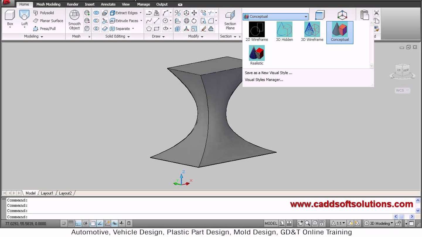The width and height of the screenshot is (422, 237).
Task: Select the Box modeling tool
Action: point(10,18)
